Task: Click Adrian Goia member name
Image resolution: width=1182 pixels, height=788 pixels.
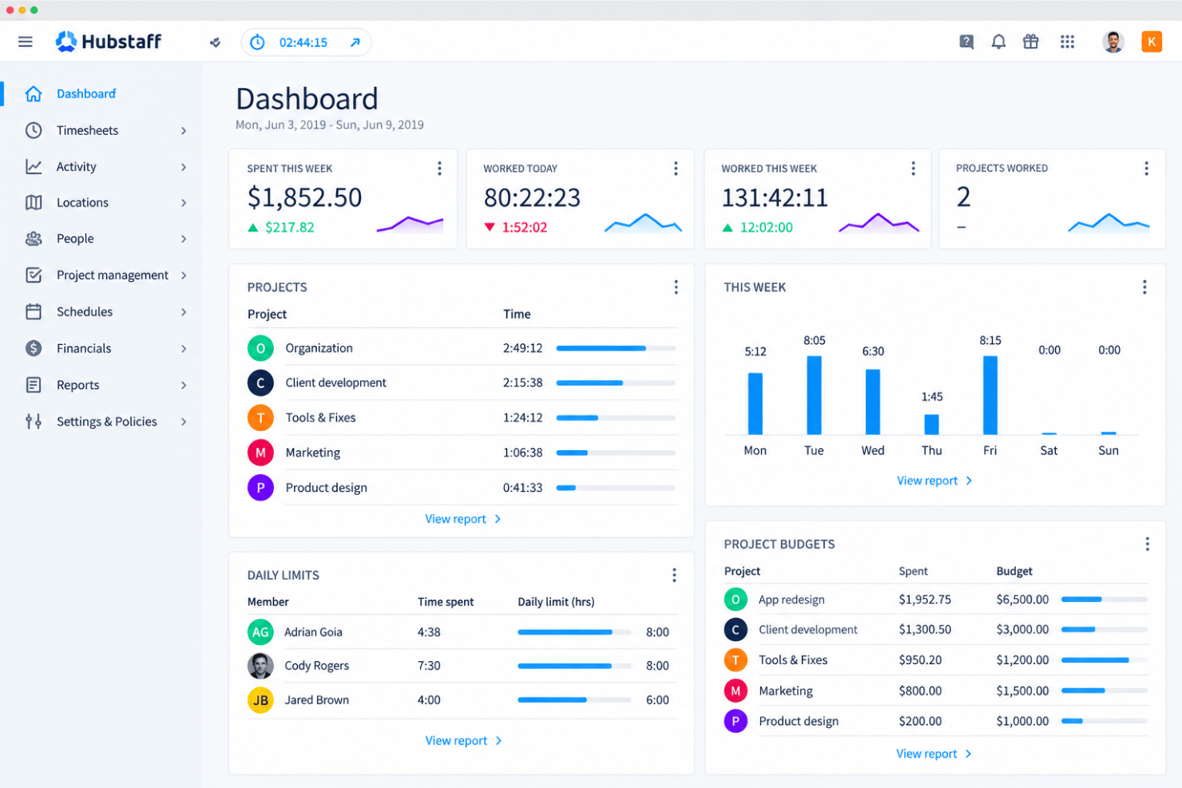Action: click(x=313, y=632)
